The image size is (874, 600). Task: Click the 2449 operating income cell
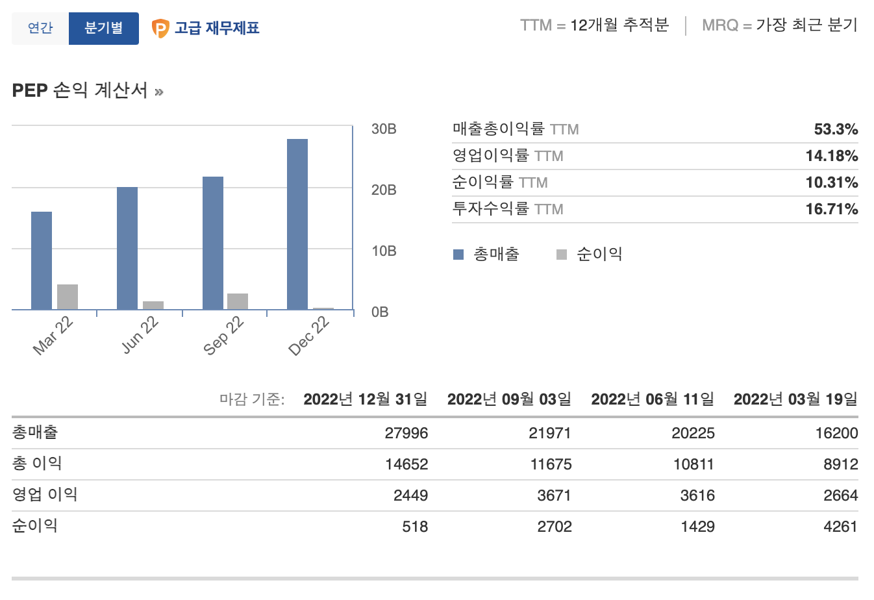(x=411, y=495)
